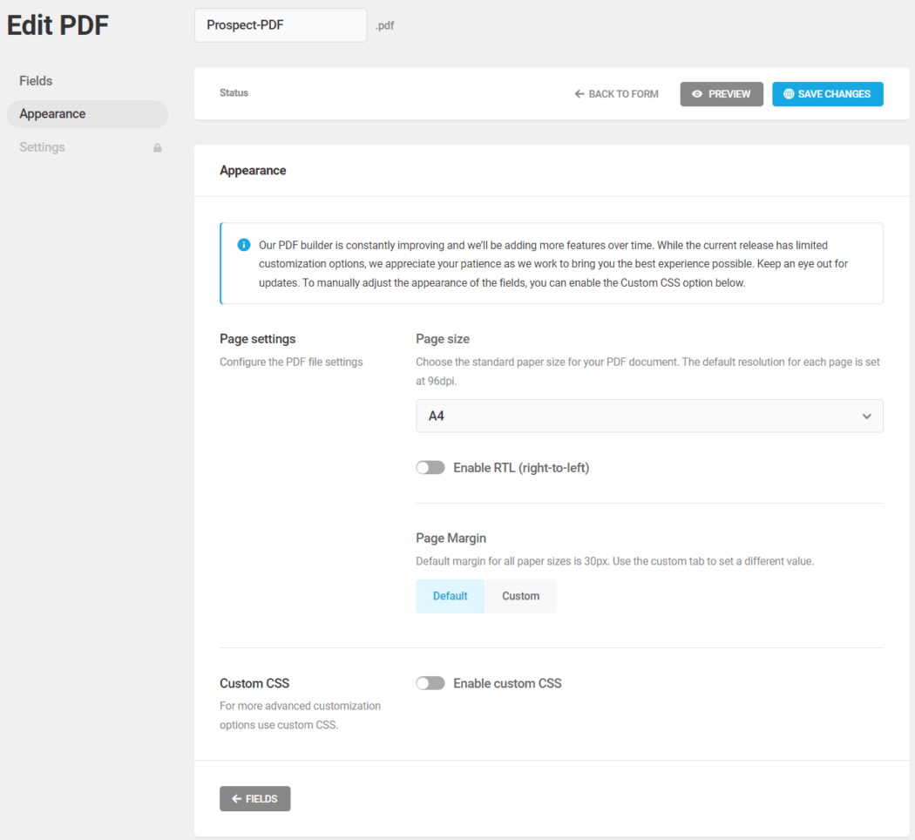Click the SAVE CHANGES button
This screenshot has width=915, height=840.
click(827, 93)
